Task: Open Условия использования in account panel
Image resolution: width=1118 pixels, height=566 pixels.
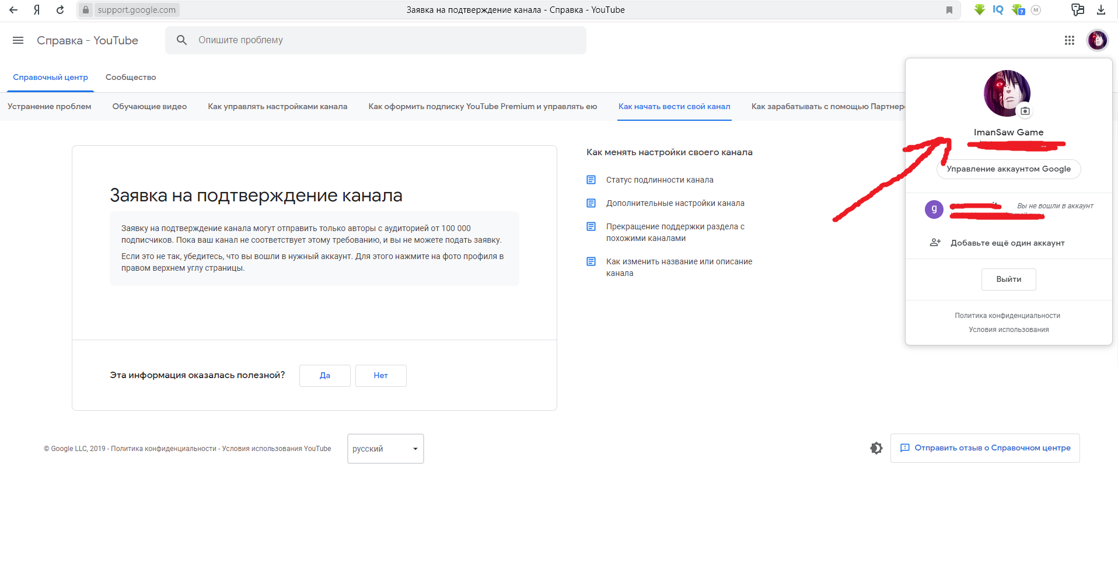Action: coord(1009,330)
